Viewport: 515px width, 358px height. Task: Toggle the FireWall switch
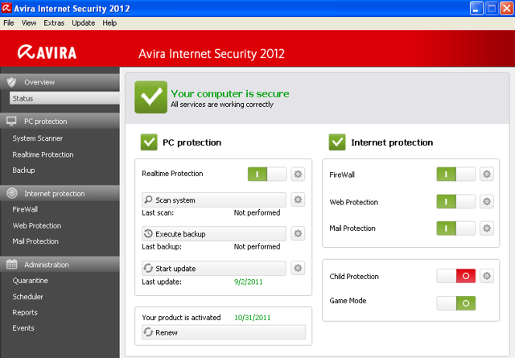tap(455, 174)
